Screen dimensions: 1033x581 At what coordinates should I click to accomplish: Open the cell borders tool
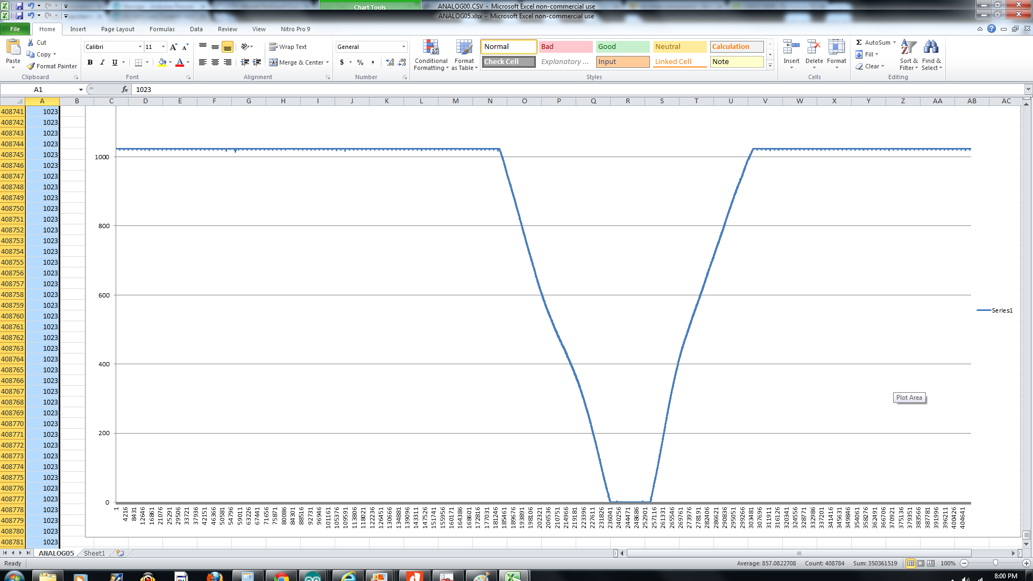pyautogui.click(x=138, y=62)
